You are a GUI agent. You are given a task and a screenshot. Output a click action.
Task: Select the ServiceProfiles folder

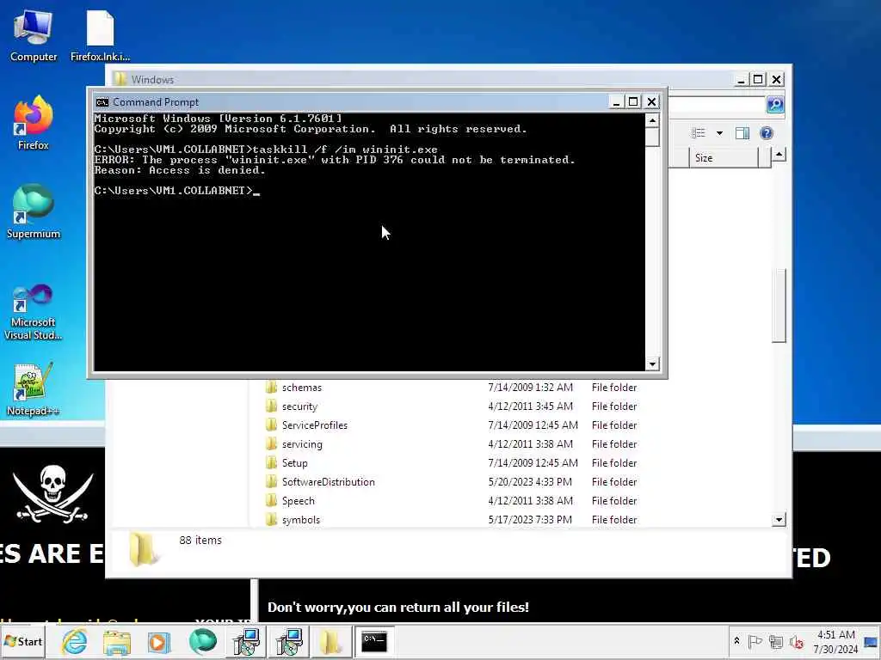click(x=315, y=425)
